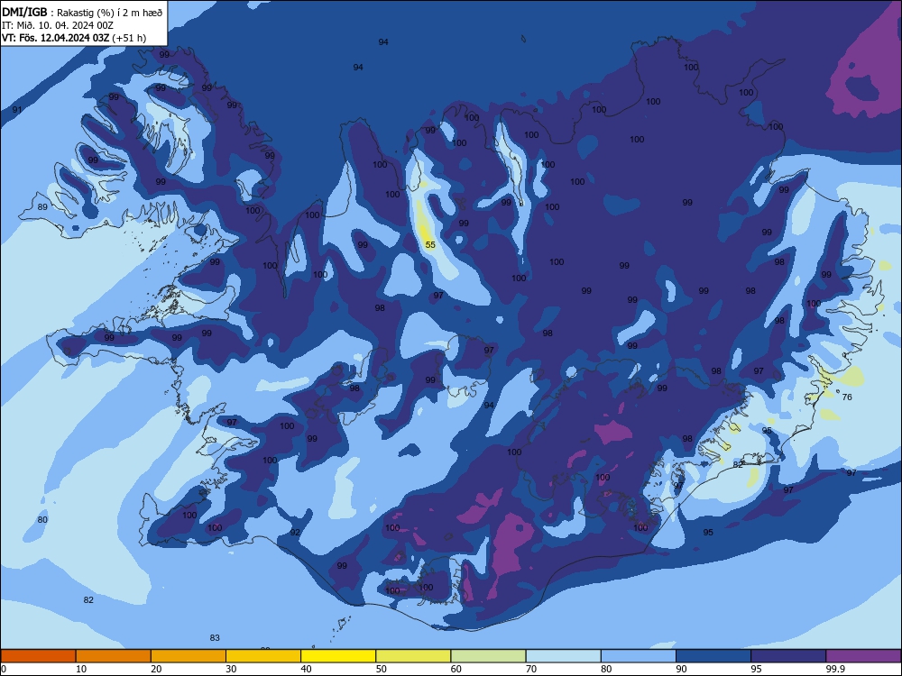Select the 30–40 golden yellow legend swatch

click(263, 656)
